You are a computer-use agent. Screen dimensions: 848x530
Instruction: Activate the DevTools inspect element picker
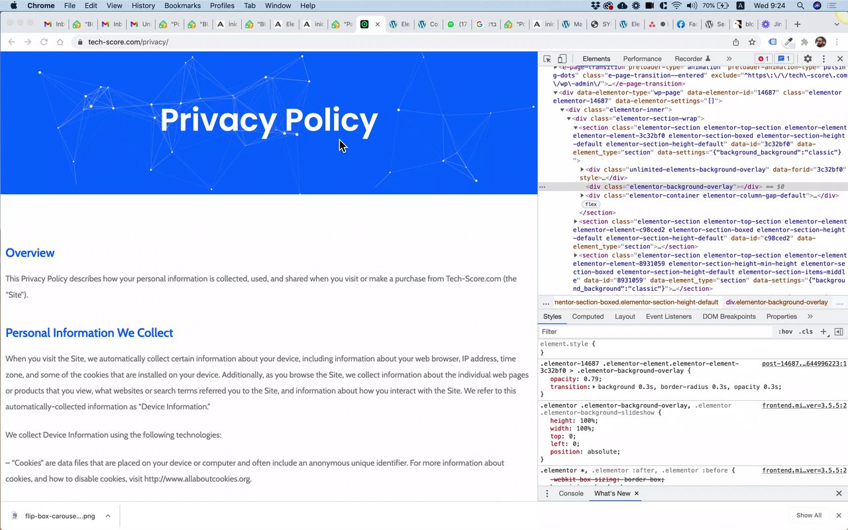547,59
